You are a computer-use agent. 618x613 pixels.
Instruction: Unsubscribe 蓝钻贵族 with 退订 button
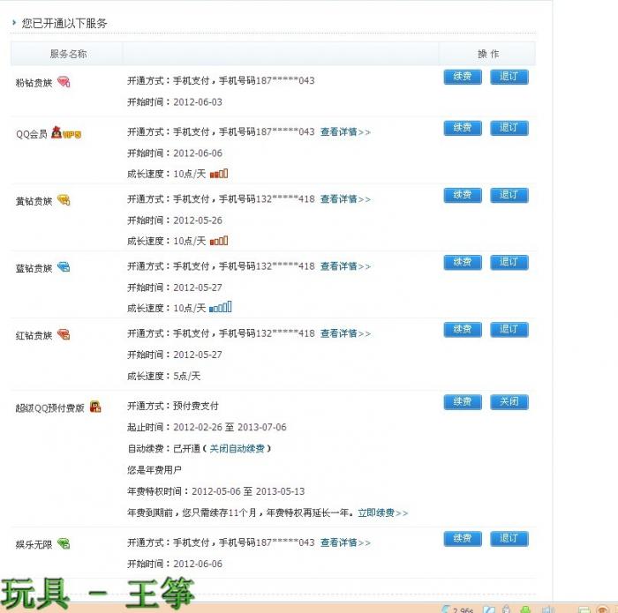pyautogui.click(x=509, y=262)
